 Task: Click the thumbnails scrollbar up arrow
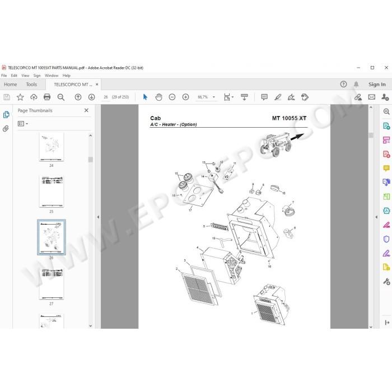91,136
